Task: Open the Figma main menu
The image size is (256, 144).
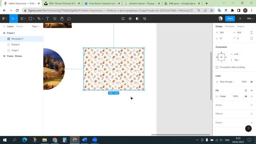Action: click(4, 19)
